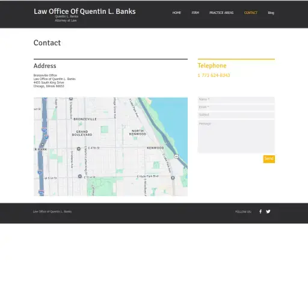Click the Attorney at Law subtitle
Screen dimensions: 308x308
(x=66, y=20)
